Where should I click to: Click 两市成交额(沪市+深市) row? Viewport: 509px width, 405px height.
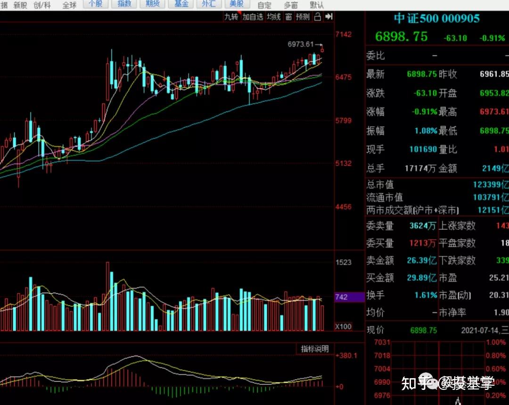click(437, 210)
